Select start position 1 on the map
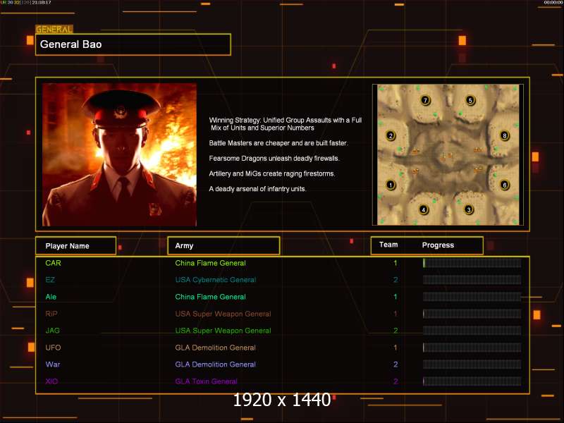Image resolution: width=564 pixels, height=423 pixels. coord(391,185)
